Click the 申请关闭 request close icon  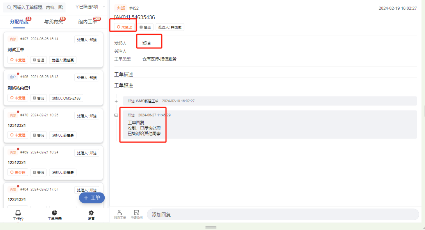click(136, 212)
